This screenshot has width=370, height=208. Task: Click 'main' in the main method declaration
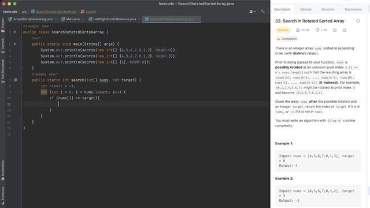pyautogui.click(x=77, y=44)
